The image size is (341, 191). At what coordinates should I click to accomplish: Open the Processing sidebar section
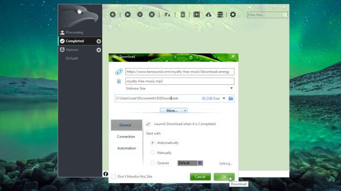[x=80, y=32]
